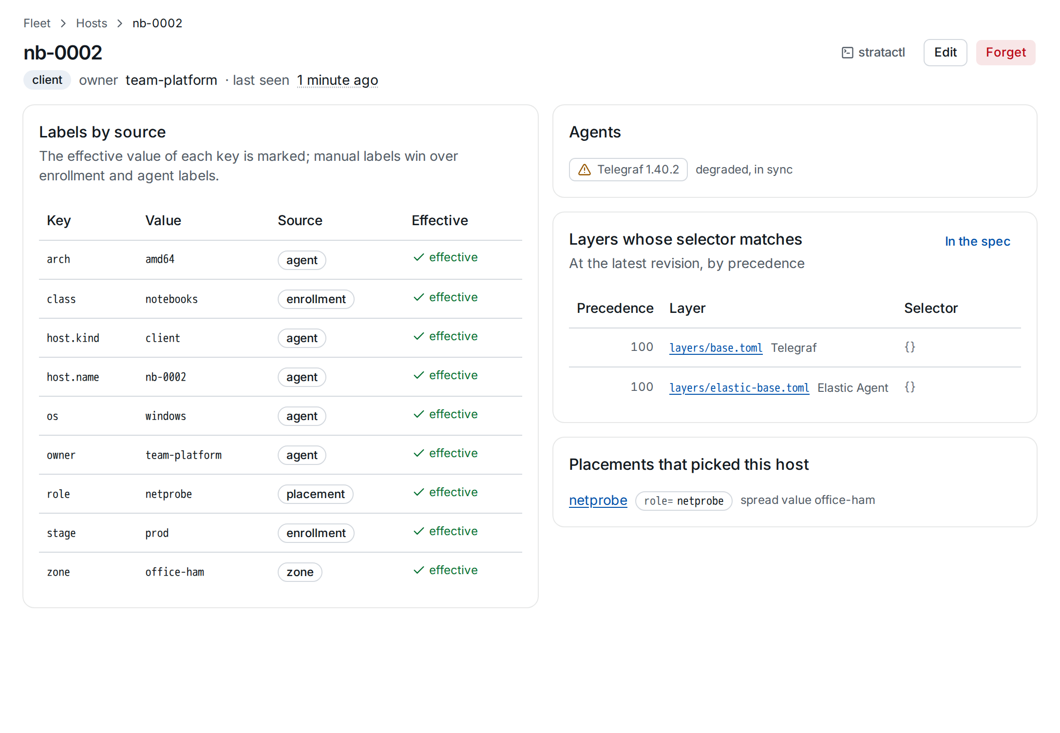Viewport: 1060px width, 733px height.
Task: Open the In the spec link
Action: pos(977,241)
